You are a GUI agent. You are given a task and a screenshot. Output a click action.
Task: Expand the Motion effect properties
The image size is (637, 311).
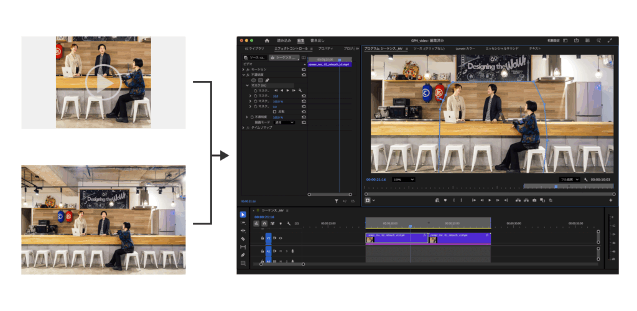pyautogui.click(x=244, y=69)
